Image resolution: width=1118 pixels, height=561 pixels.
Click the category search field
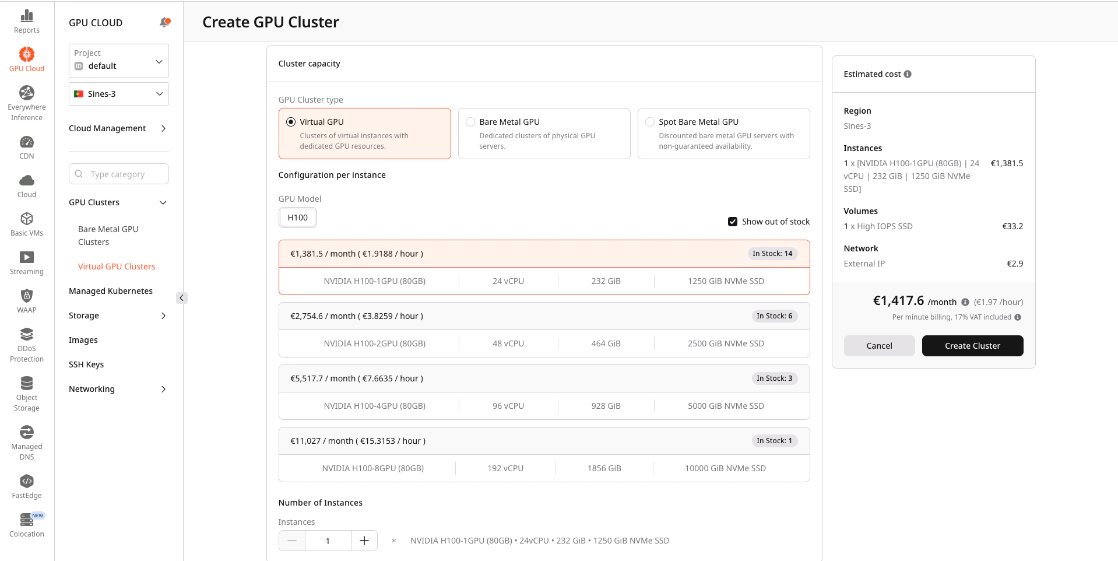coord(118,174)
